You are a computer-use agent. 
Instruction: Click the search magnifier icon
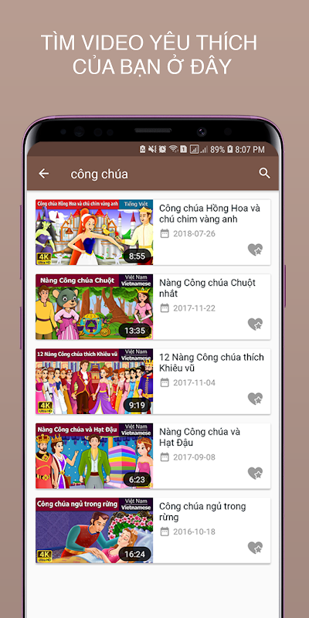(x=264, y=173)
